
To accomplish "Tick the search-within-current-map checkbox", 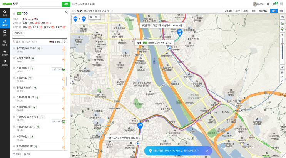I will pyautogui.click(x=74, y=4).
